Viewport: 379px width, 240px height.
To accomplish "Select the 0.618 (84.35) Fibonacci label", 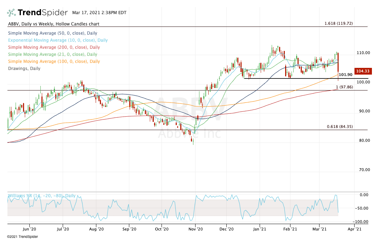I will tap(339, 127).
